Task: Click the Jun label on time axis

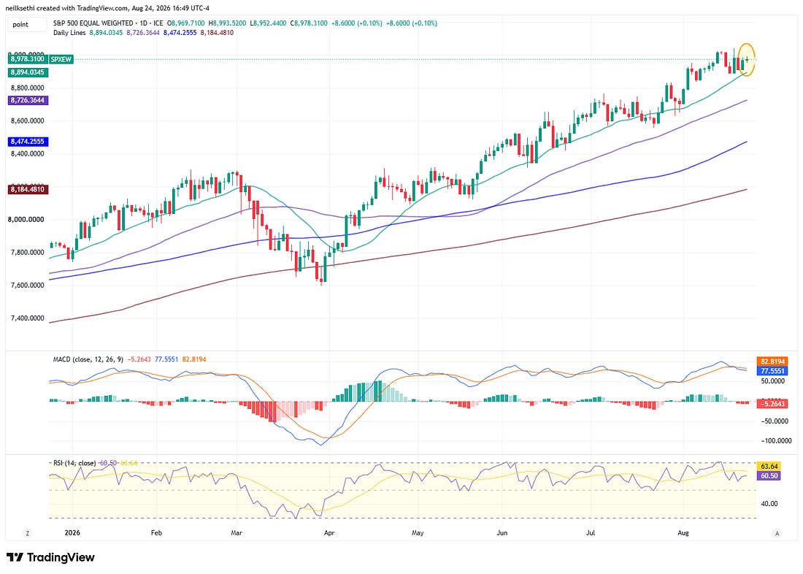Action: pos(502,533)
